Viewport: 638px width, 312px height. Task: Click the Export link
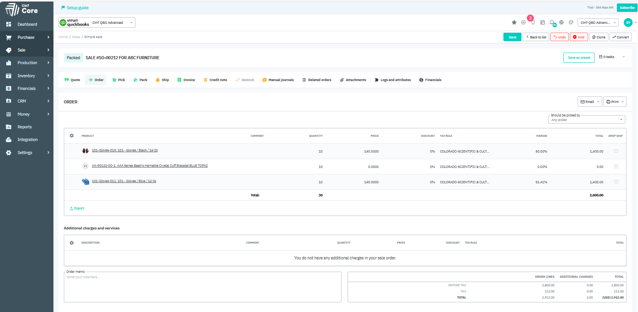tap(77, 208)
